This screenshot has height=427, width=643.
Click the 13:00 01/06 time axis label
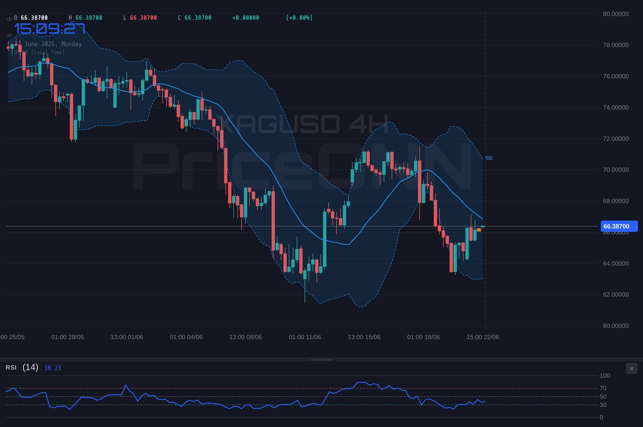click(x=127, y=337)
